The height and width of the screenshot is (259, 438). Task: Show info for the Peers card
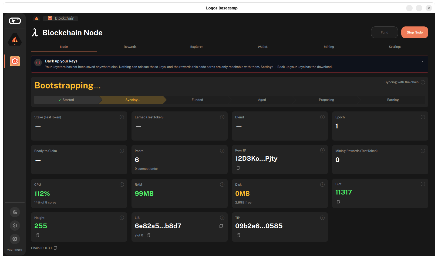click(222, 151)
